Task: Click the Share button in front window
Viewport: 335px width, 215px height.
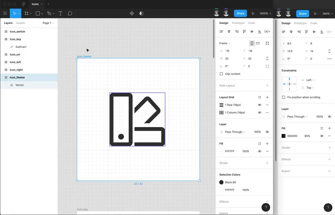Action: tap(240, 13)
